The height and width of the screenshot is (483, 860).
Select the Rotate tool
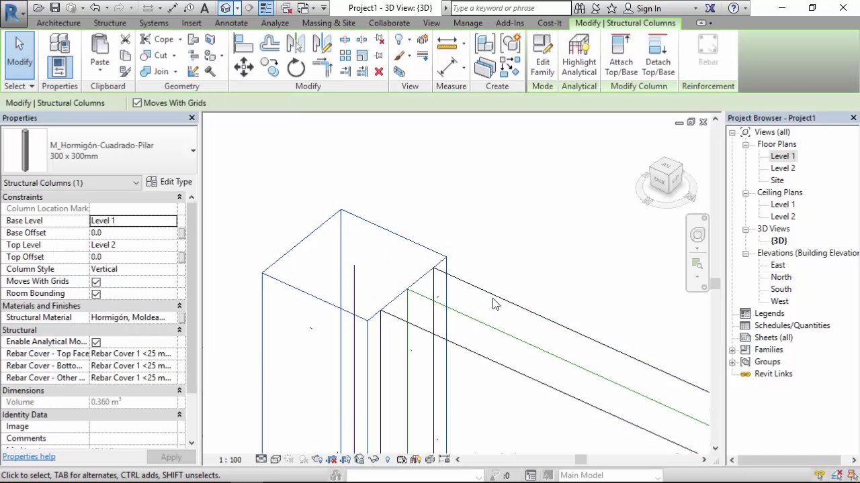(x=296, y=68)
